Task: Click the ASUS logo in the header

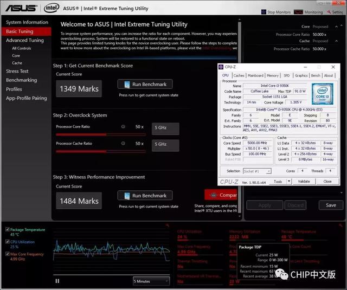Action: 22,8
